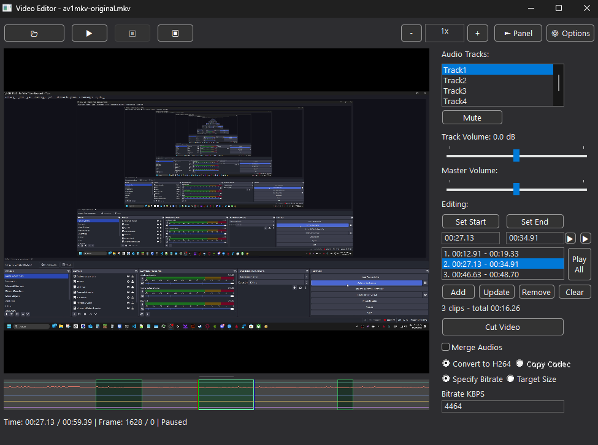This screenshot has width=598, height=445.
Task: Select clip 1. 00:12.91 - 00:19.33
Action: coord(503,253)
